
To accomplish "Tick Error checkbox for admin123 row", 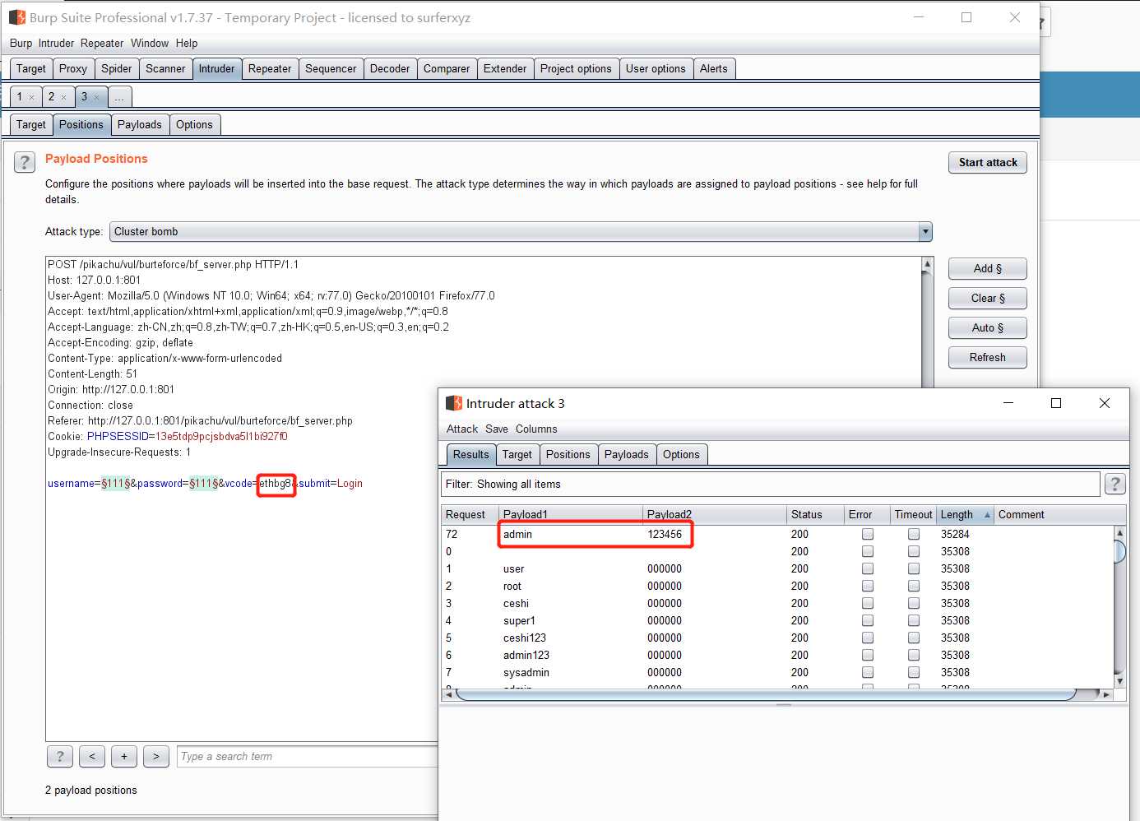I will (x=868, y=655).
